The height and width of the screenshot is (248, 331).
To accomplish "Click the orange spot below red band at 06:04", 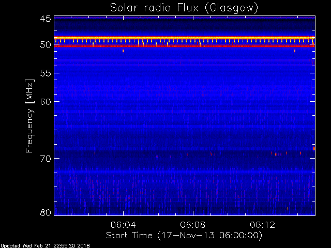I will click(x=123, y=51).
